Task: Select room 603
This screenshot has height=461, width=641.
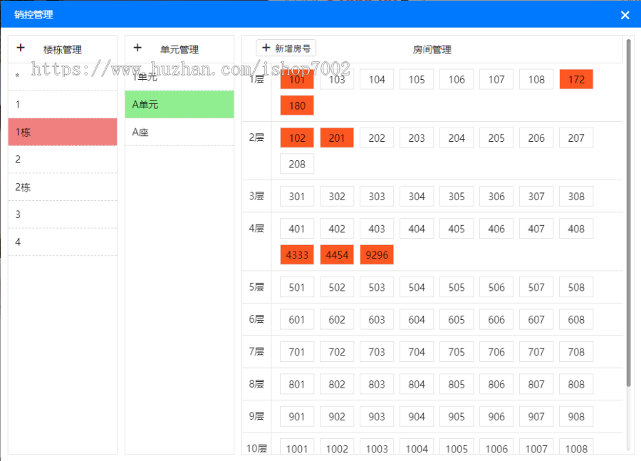Action: coord(377,319)
